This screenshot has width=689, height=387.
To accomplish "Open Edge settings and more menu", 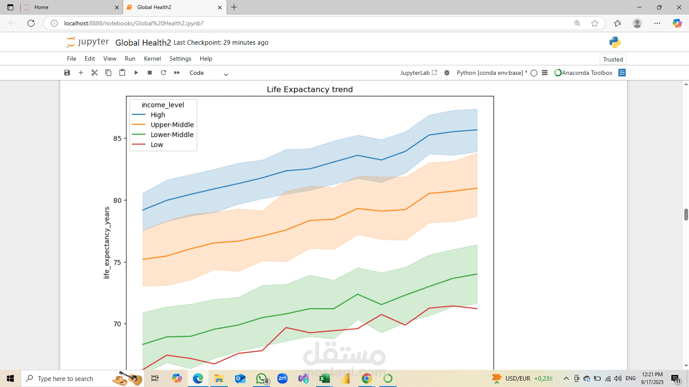I will (x=657, y=23).
